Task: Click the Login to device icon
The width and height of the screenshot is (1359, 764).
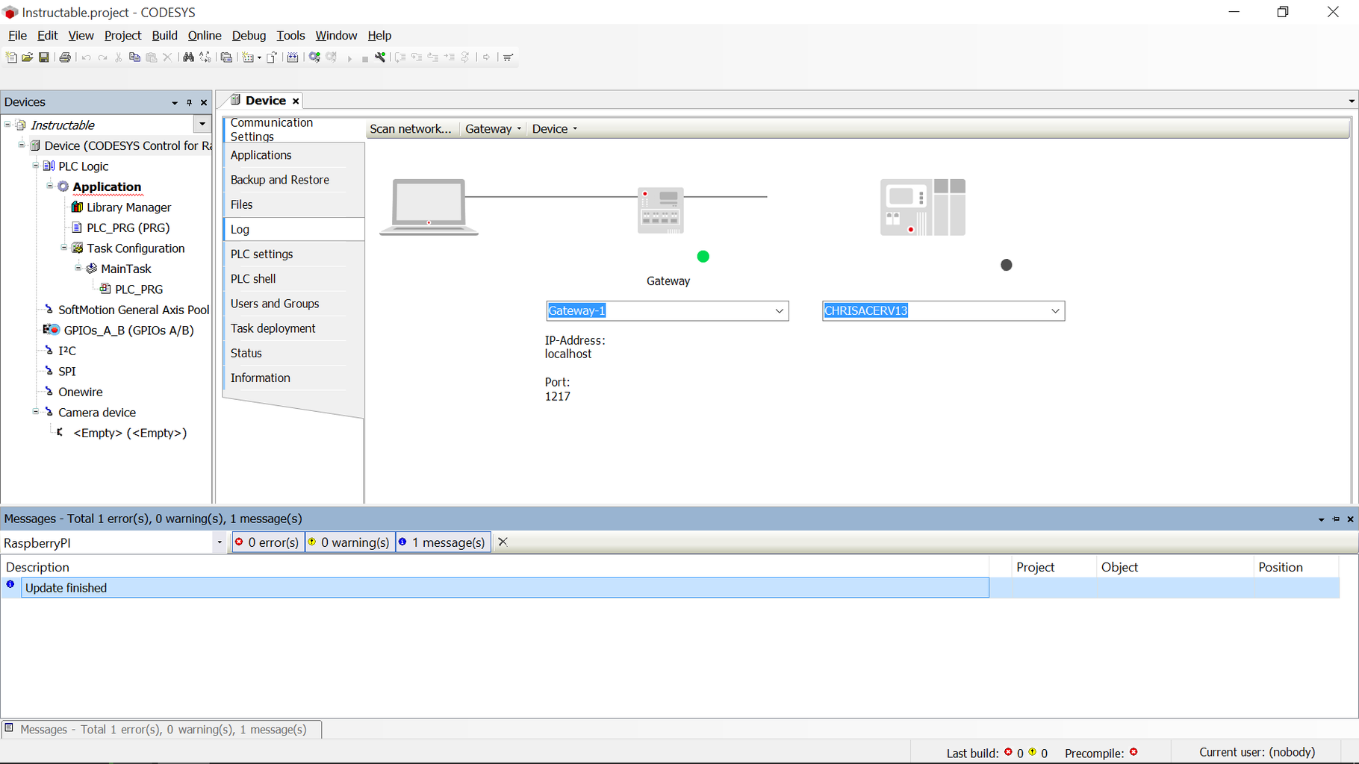Action: pos(313,57)
